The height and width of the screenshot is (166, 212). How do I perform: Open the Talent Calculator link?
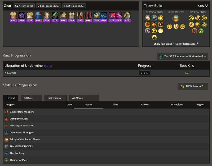pos(187,44)
